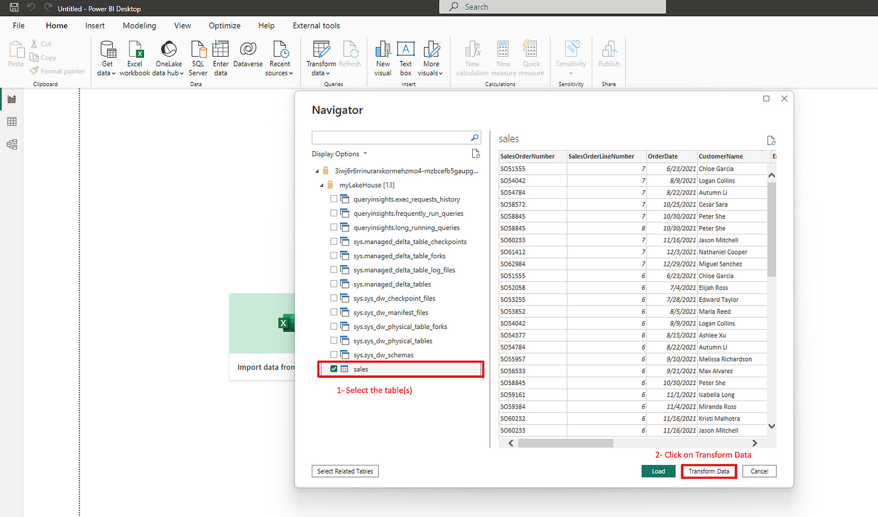Switch to Model view in left sidebar
Viewport: 878px width, 517px height.
[12, 144]
